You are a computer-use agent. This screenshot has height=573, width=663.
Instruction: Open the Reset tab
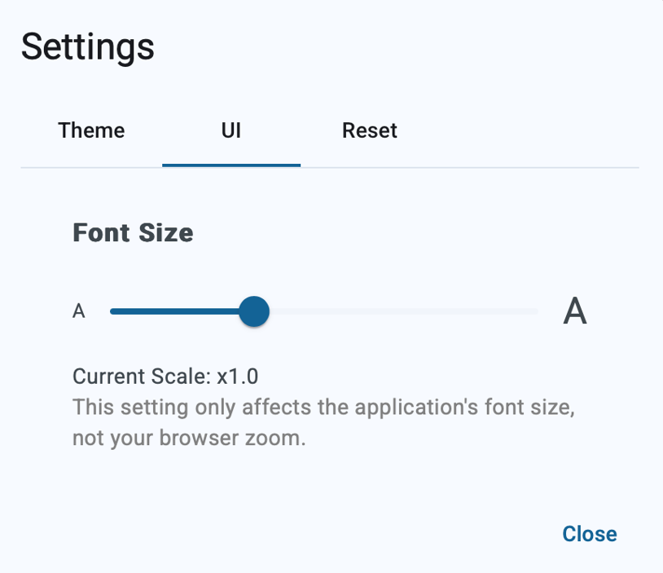(x=369, y=130)
